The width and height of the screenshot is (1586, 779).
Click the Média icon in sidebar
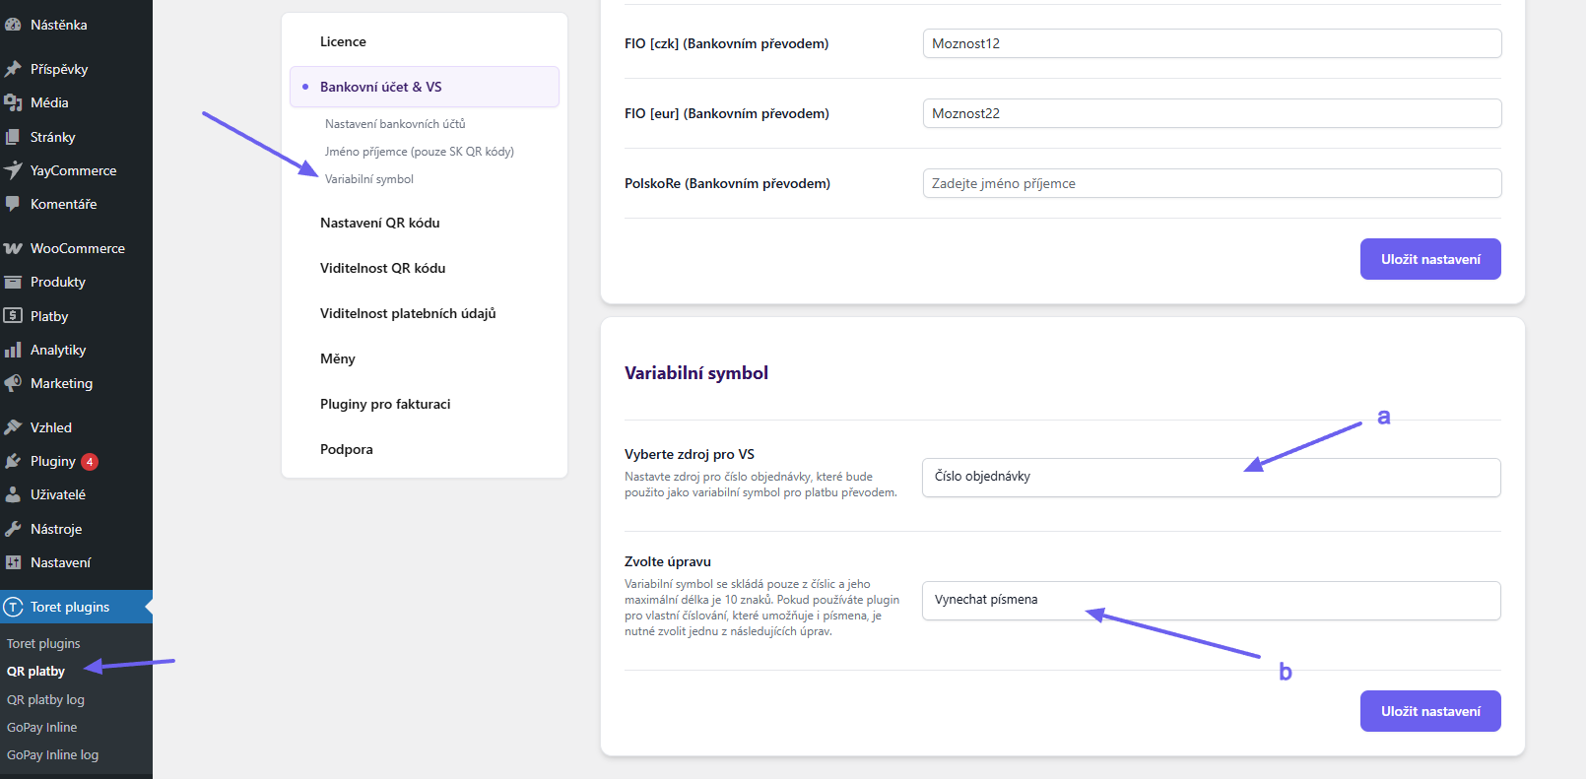(13, 102)
